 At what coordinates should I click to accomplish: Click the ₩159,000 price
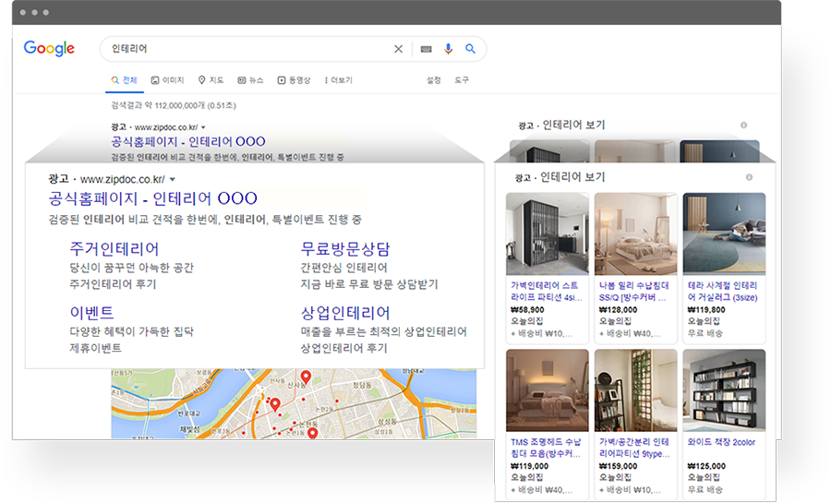click(618, 466)
